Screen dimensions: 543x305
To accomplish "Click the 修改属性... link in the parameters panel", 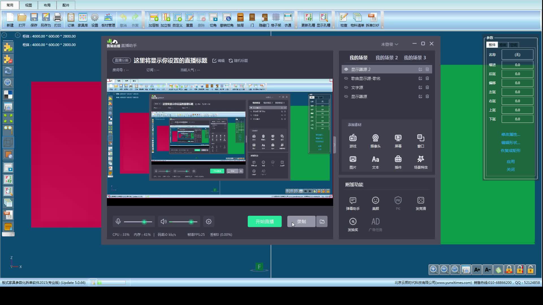I will point(510,134).
